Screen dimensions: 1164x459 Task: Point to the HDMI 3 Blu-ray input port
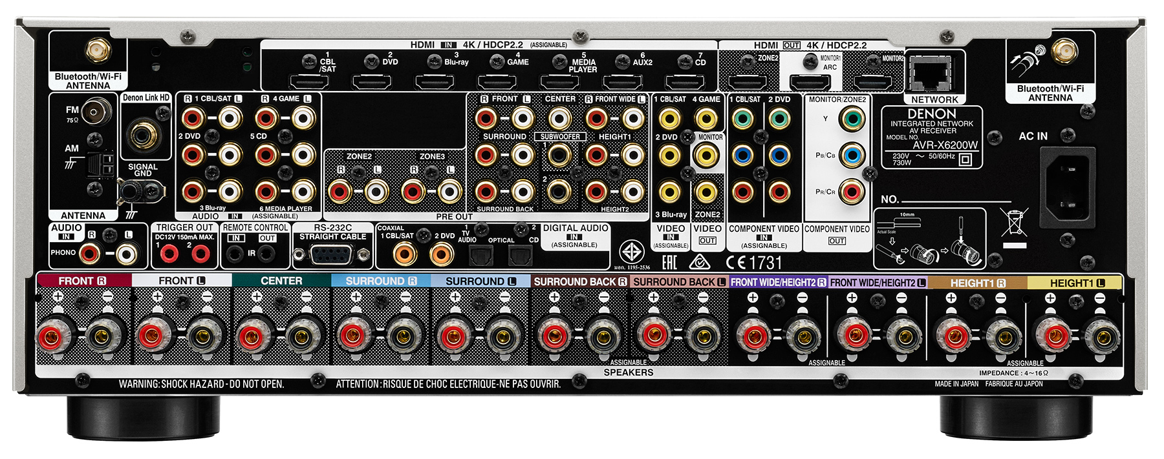[x=434, y=82]
